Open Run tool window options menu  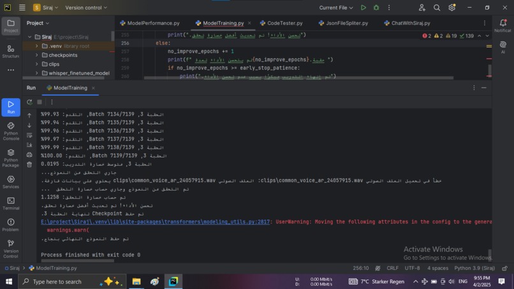[474, 87]
